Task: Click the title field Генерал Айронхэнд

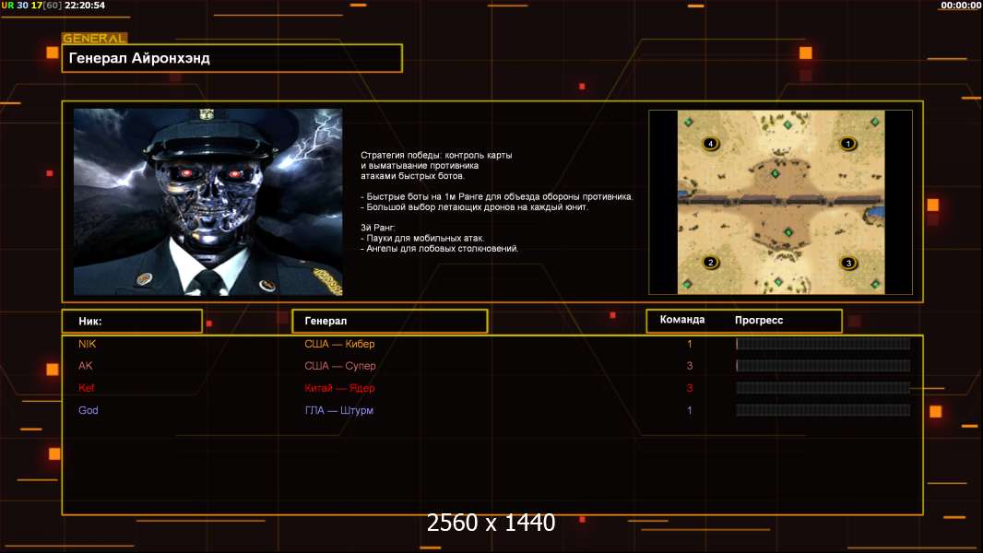Action: [x=232, y=58]
